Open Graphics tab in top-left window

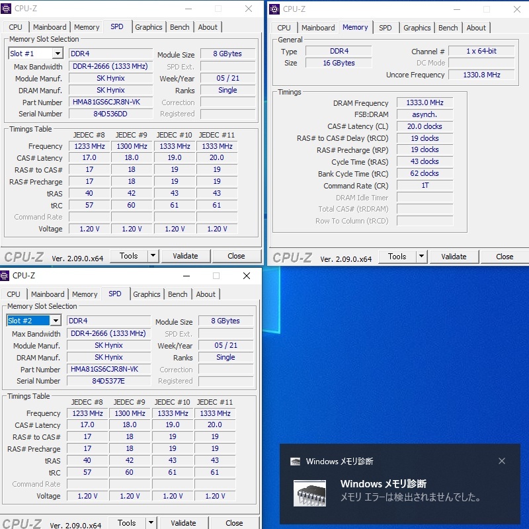pos(148,27)
